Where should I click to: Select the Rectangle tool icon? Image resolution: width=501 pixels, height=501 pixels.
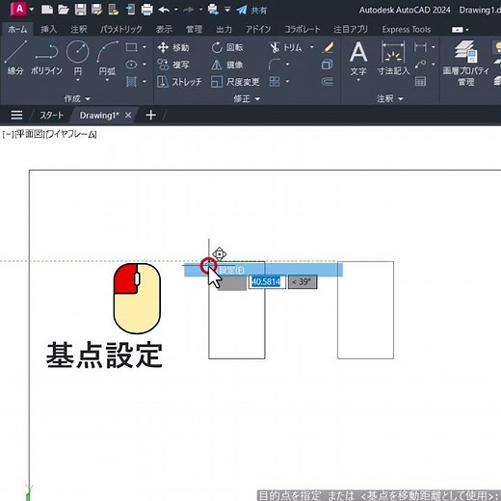pos(131,47)
